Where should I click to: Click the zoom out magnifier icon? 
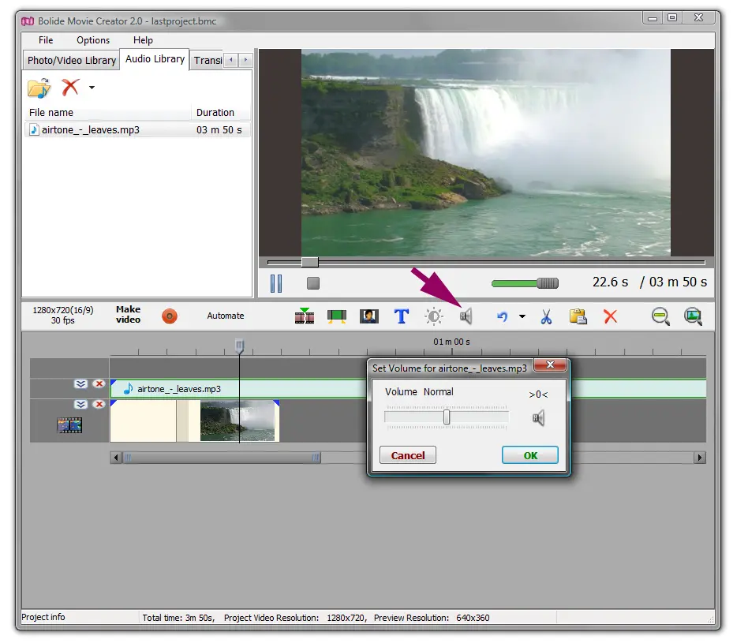point(660,316)
